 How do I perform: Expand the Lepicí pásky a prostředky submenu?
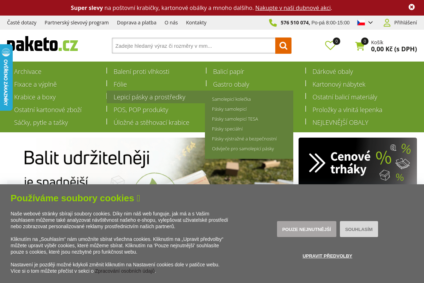tap(150, 97)
